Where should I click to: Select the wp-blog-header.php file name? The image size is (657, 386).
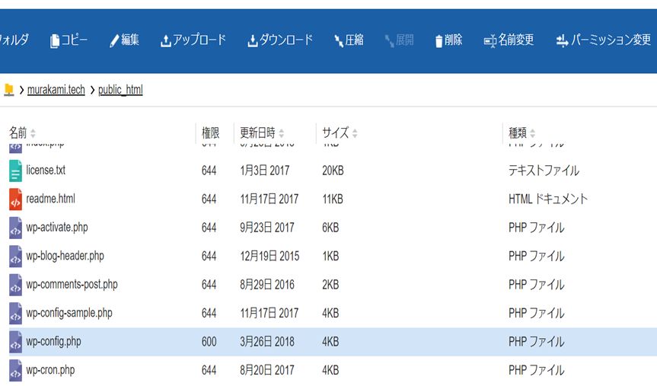click(65, 256)
